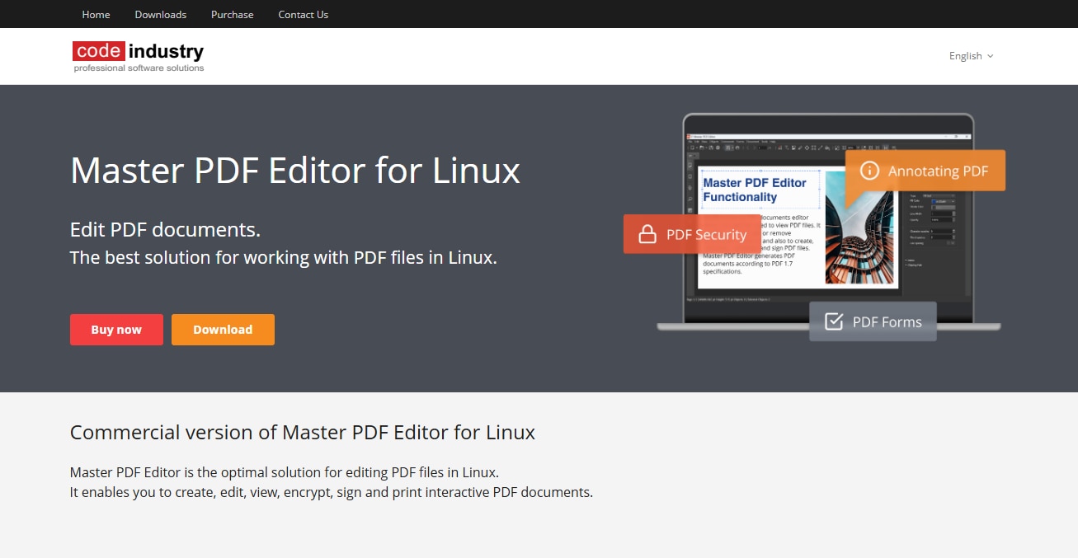Viewport: 1078px width, 558px height.
Task: Click the PDF Security badge
Action: pos(692,234)
